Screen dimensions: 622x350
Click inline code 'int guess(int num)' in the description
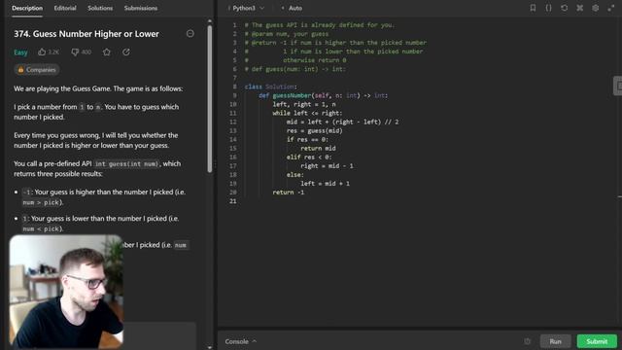click(126, 164)
